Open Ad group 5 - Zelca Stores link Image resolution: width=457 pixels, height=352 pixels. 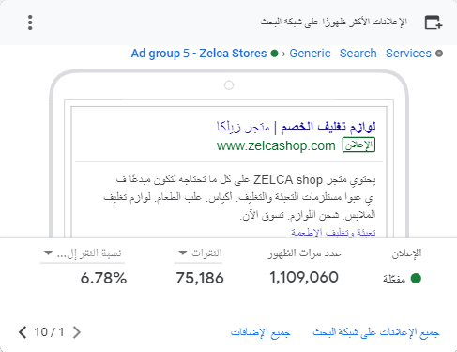tap(199, 54)
